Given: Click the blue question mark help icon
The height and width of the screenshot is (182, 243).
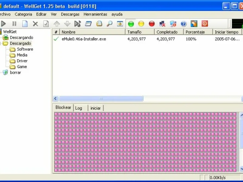Looking at the screenshot, I should [183, 24].
